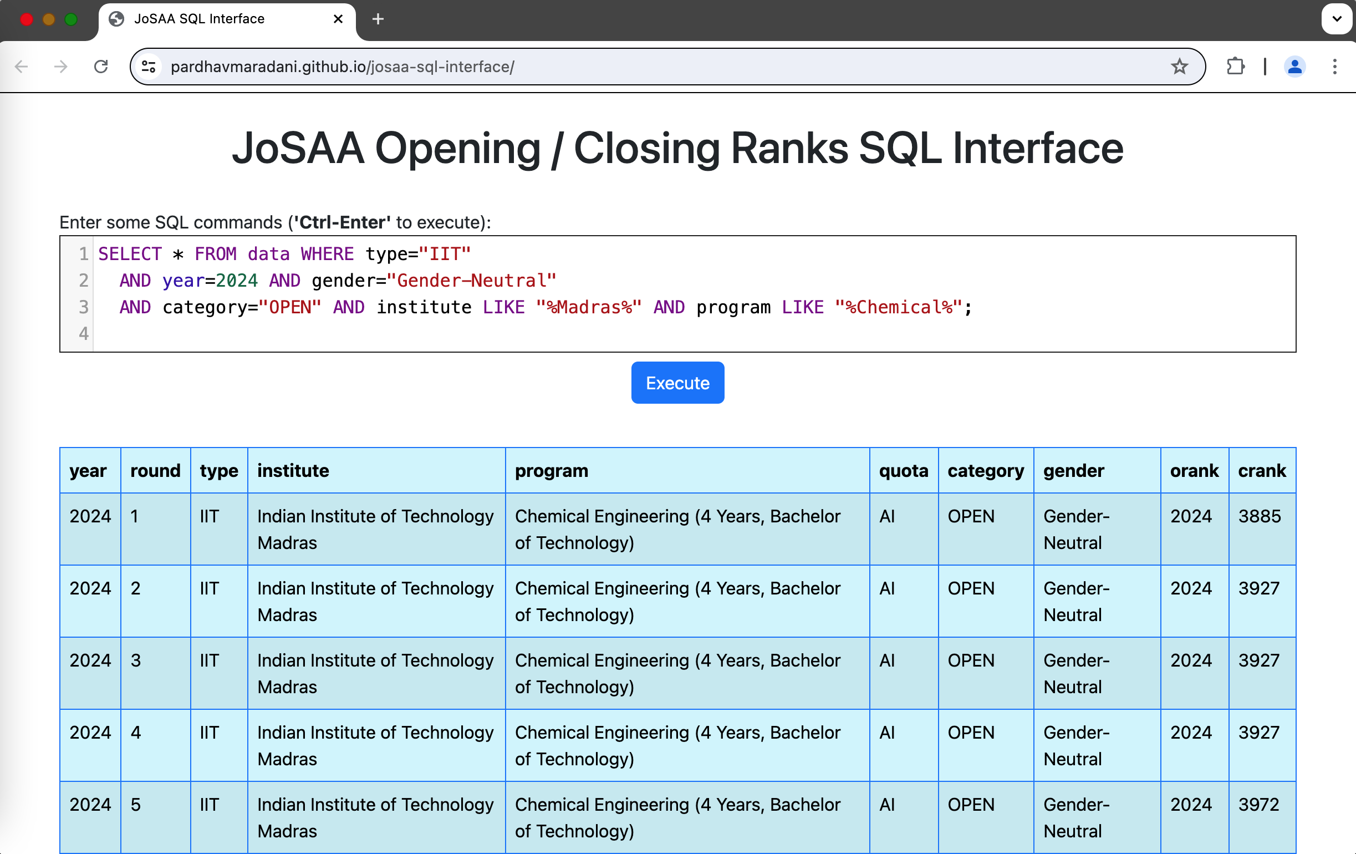The height and width of the screenshot is (854, 1356).
Task: Click line 1 of SQL editor
Action: tap(284, 254)
